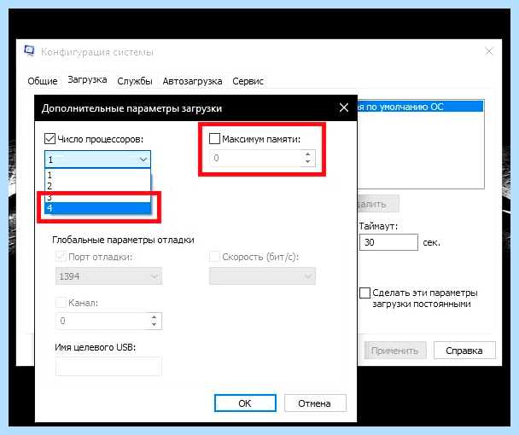519x435 pixels.
Task: Choose 1 processor in the dropdown list
Action: [97, 175]
